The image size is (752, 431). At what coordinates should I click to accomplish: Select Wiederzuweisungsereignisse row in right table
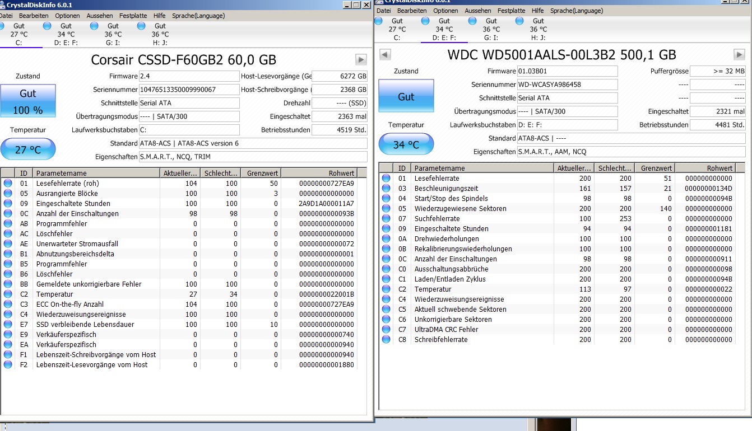click(558, 299)
